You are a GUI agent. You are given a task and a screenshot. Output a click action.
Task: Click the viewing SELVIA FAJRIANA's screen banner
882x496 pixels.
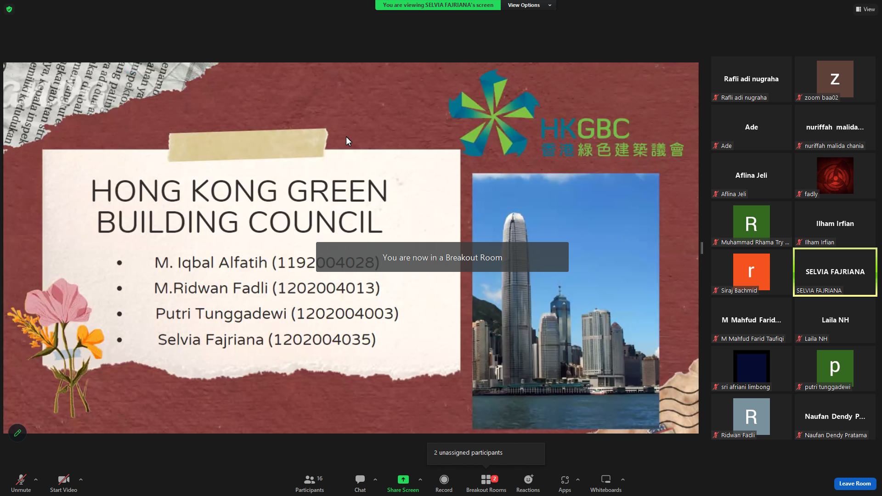[x=438, y=5]
